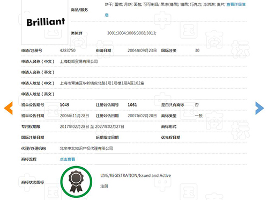Click agency name 北京中北知识产权代理有限公司
The image size is (268, 200).
[x=86, y=148]
